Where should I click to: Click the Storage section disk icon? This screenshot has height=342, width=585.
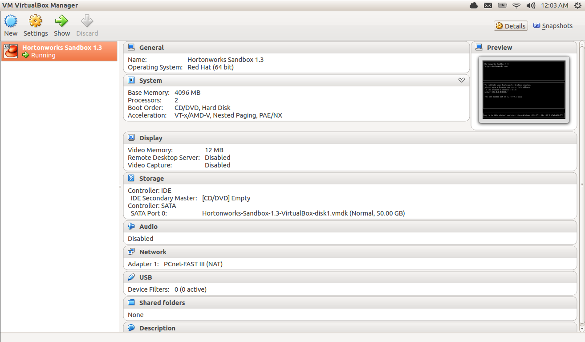pyautogui.click(x=131, y=178)
